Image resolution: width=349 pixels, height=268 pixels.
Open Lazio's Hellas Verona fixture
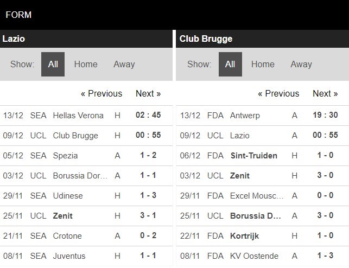click(78, 116)
